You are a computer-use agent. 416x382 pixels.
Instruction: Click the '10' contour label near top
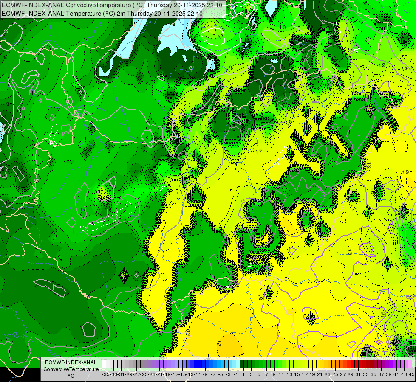click(x=283, y=27)
